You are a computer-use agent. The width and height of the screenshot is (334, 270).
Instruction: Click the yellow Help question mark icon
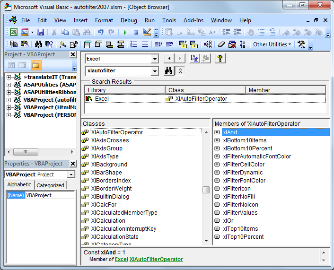220,58
